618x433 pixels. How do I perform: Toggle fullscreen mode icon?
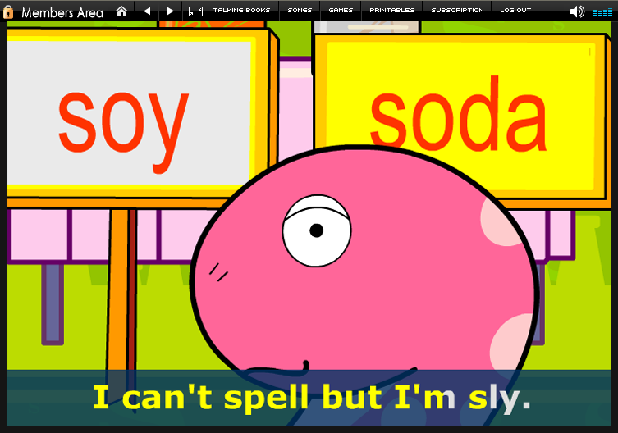tap(195, 11)
